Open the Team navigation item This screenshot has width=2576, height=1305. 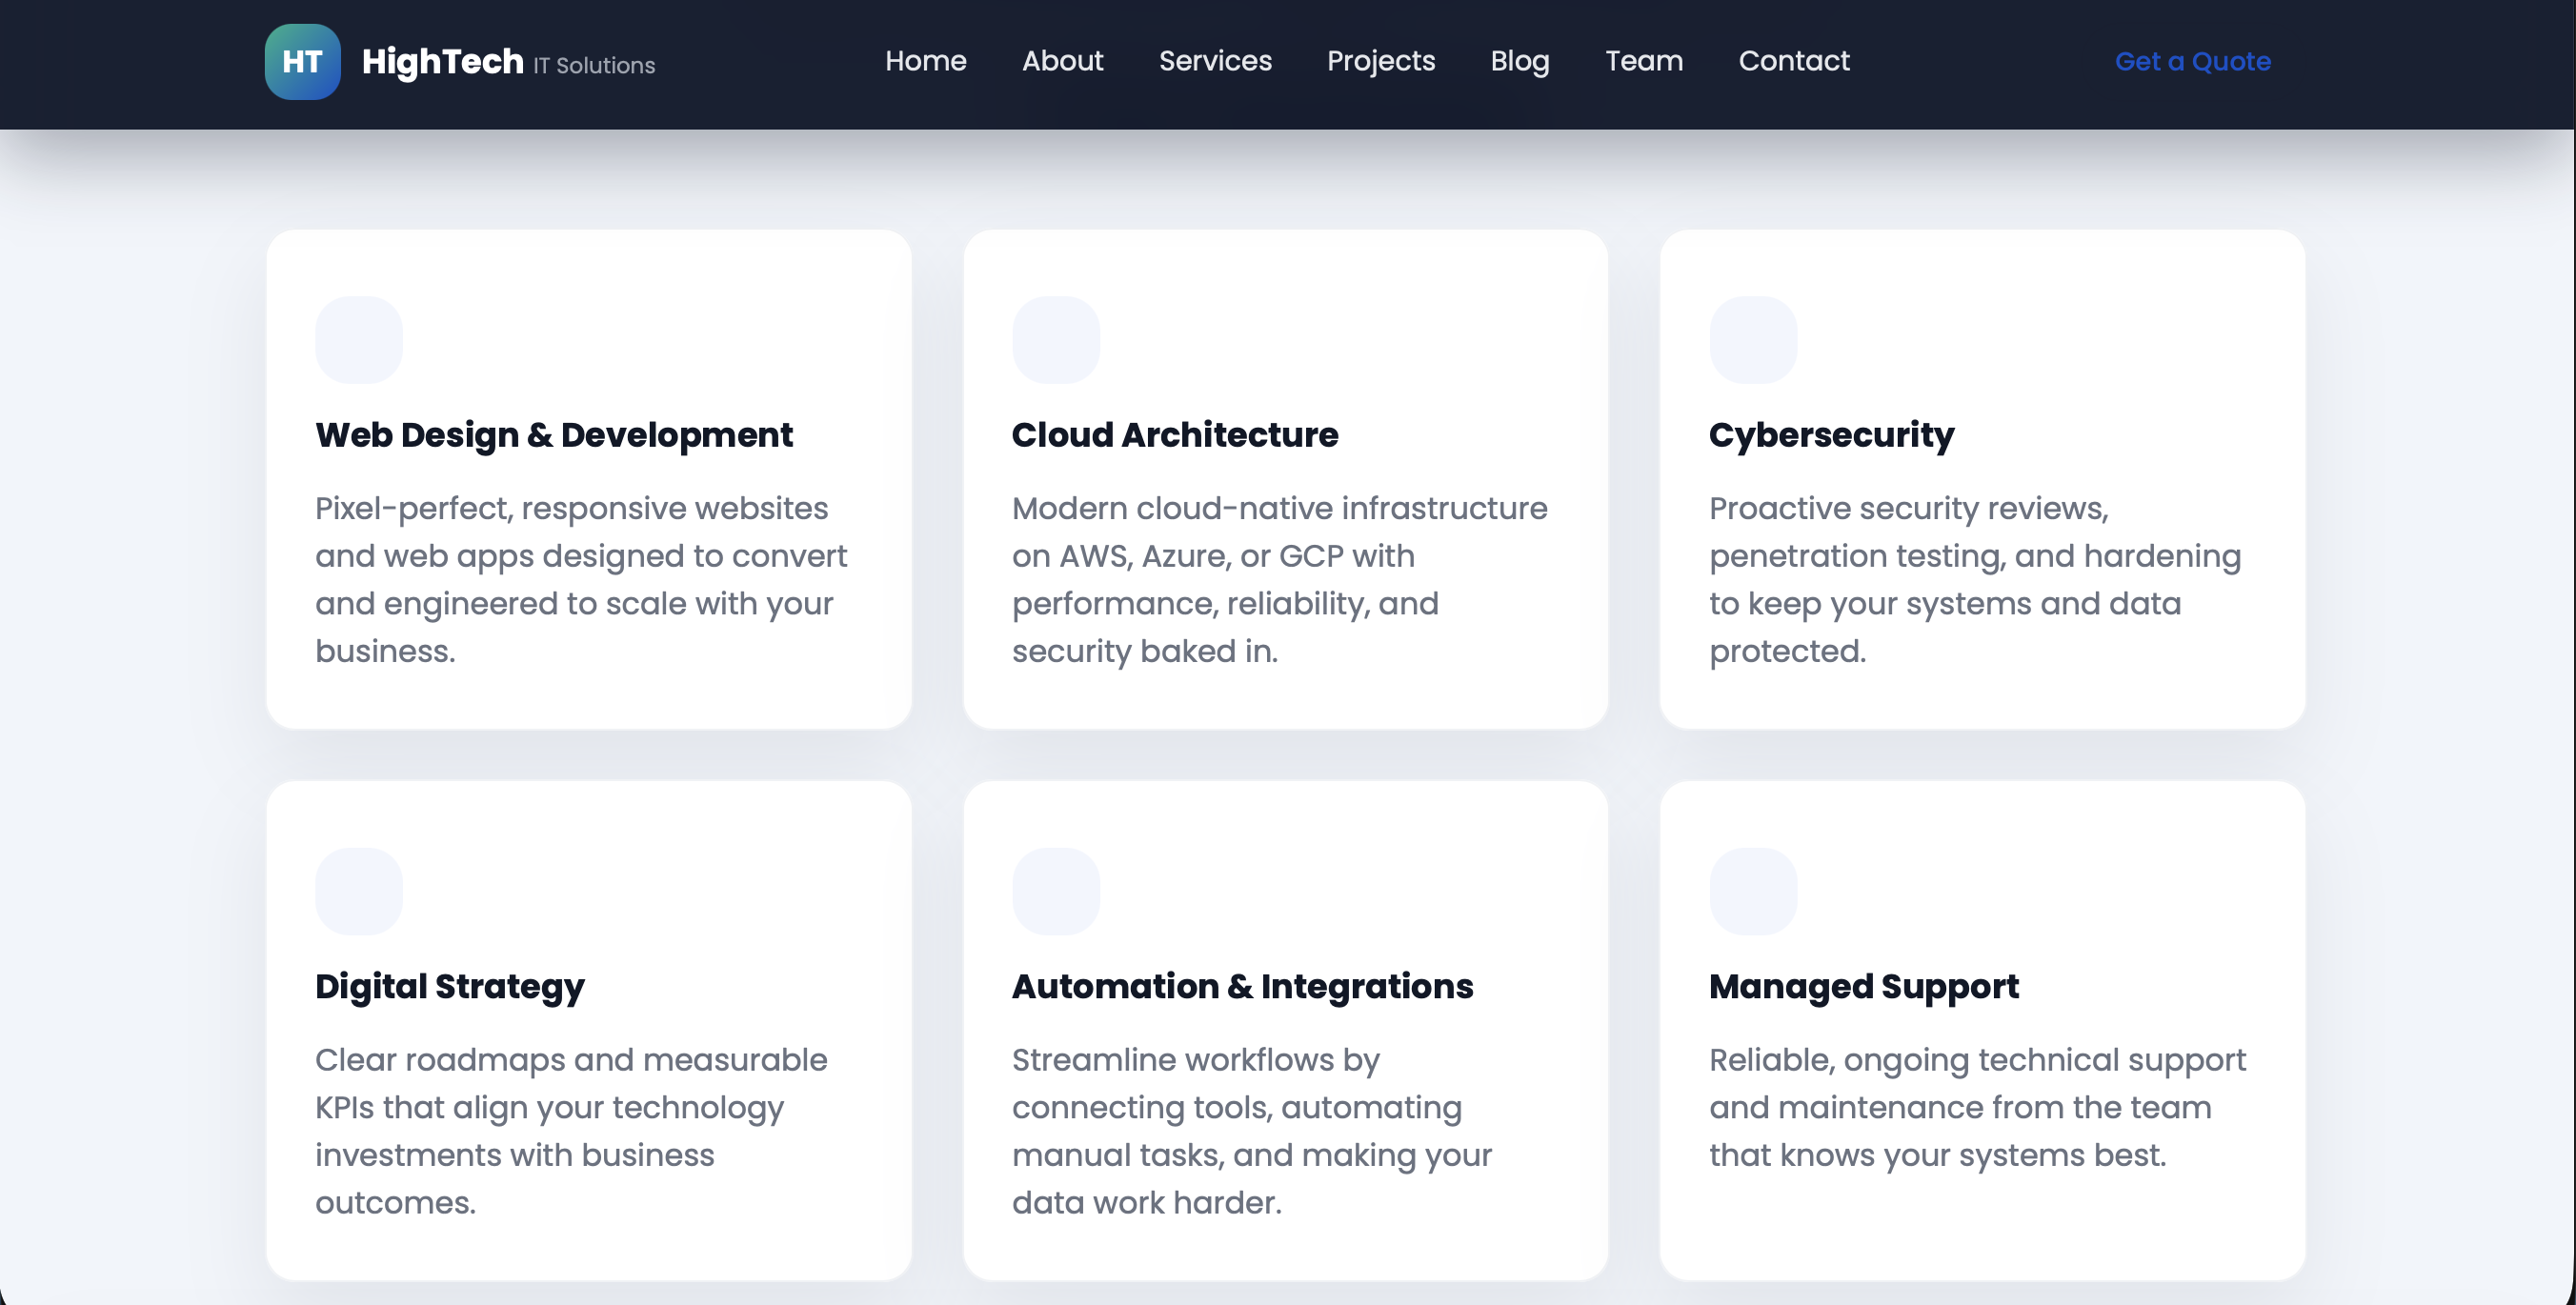(x=1644, y=61)
